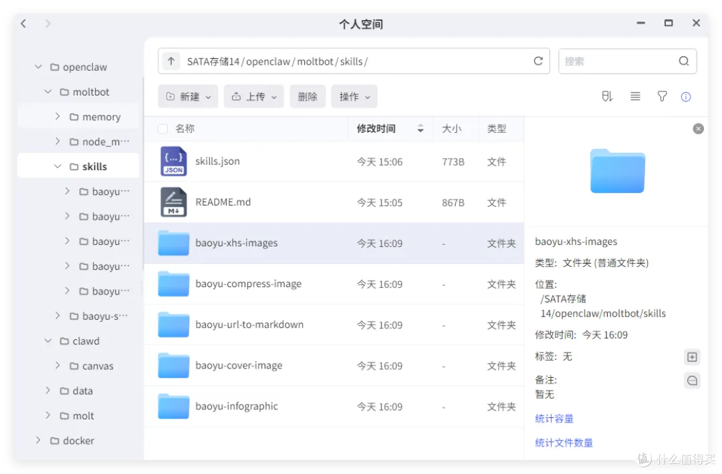This screenshot has height=474, width=722.
Task: Click the 统计容量 link
Action: 554,419
